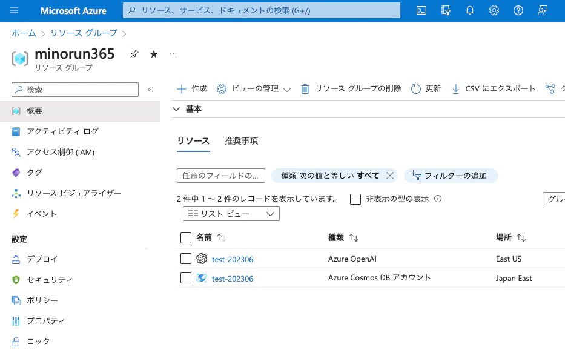Focus the global resource search box
565x356 pixels.
pyautogui.click(x=261, y=10)
